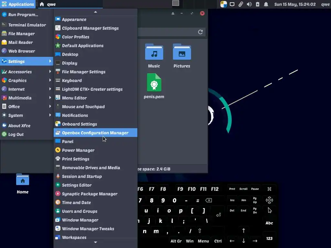Tap the Backspace key on Onboard
This screenshot has width=331, height=248.
pyautogui.click(x=208, y=200)
